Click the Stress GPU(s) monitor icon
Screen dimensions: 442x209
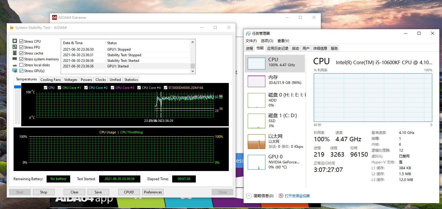tap(15, 71)
